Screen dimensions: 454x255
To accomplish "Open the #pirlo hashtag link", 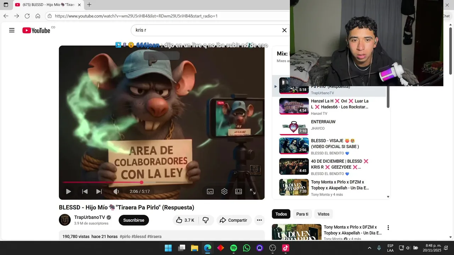I will click(125, 237).
